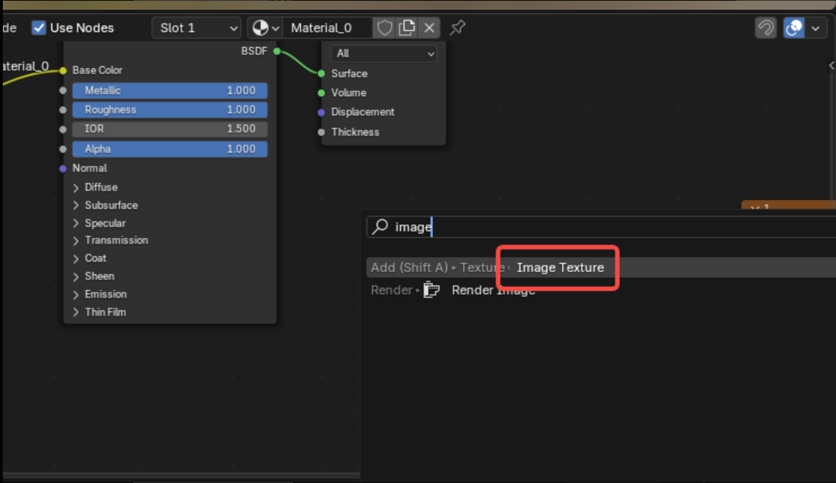The width and height of the screenshot is (836, 483).
Task: Open the material browse sphere icon
Action: point(260,28)
